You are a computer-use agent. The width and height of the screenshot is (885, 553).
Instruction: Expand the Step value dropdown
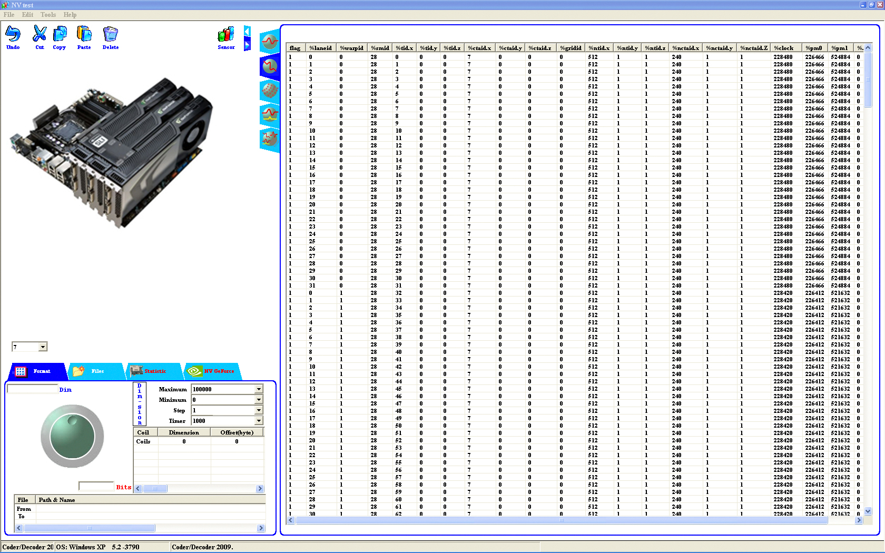(259, 410)
